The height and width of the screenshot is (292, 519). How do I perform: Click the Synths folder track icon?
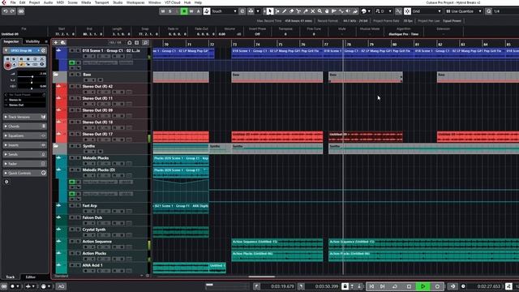(x=56, y=146)
